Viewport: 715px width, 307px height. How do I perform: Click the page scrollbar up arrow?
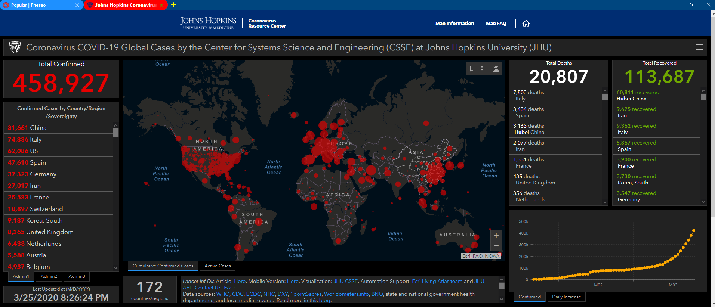click(x=713, y=13)
